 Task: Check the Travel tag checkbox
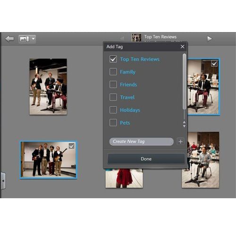pos(113,97)
